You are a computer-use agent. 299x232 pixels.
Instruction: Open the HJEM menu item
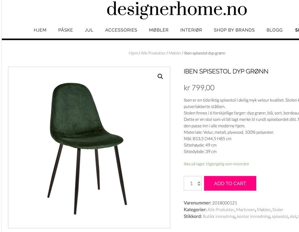point(40,30)
